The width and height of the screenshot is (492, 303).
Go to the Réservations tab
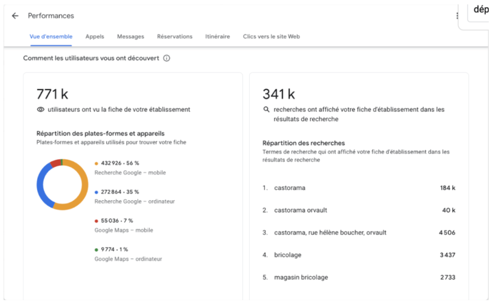[x=175, y=37]
